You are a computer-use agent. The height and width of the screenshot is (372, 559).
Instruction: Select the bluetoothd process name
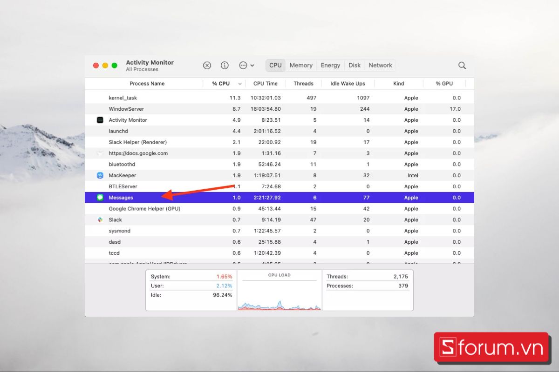pos(122,164)
